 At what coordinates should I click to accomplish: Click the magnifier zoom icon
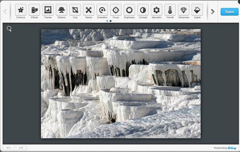point(9,29)
